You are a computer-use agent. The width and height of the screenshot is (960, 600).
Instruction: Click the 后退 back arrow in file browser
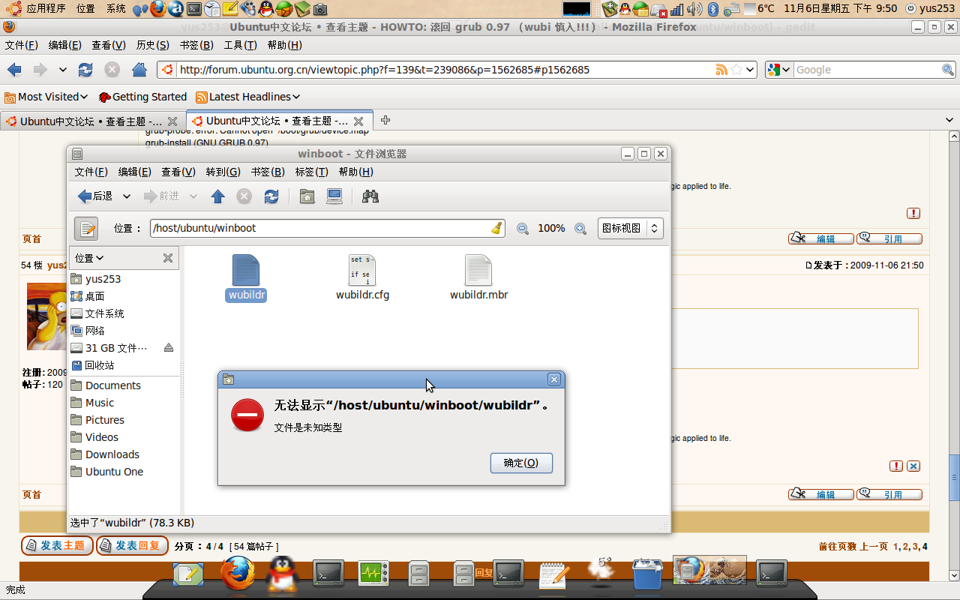click(x=95, y=196)
